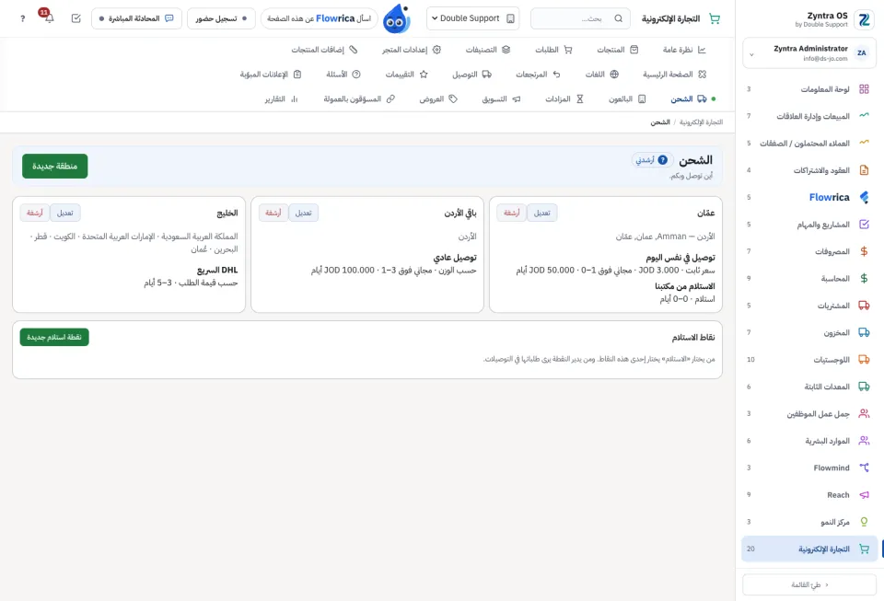Collapse the sidebar with طي القائمة

click(x=809, y=584)
